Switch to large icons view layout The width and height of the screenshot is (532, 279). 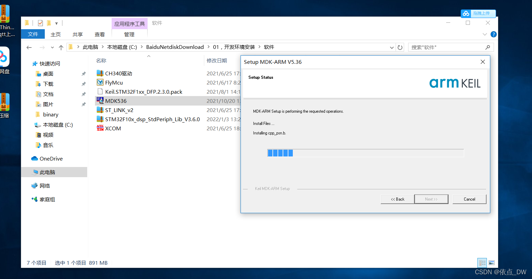coord(492,263)
